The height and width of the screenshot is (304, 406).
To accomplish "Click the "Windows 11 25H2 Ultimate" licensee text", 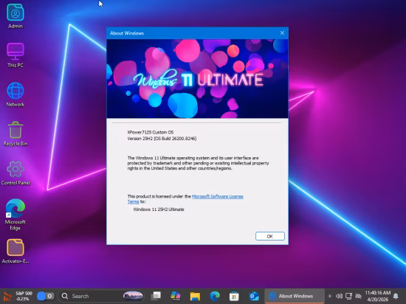I will (159, 210).
